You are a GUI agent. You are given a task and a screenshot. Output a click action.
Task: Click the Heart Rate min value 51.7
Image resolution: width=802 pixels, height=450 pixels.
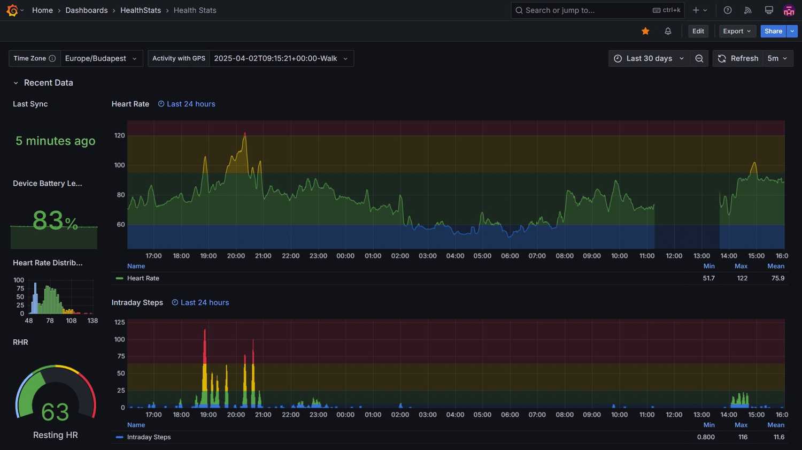(708, 278)
